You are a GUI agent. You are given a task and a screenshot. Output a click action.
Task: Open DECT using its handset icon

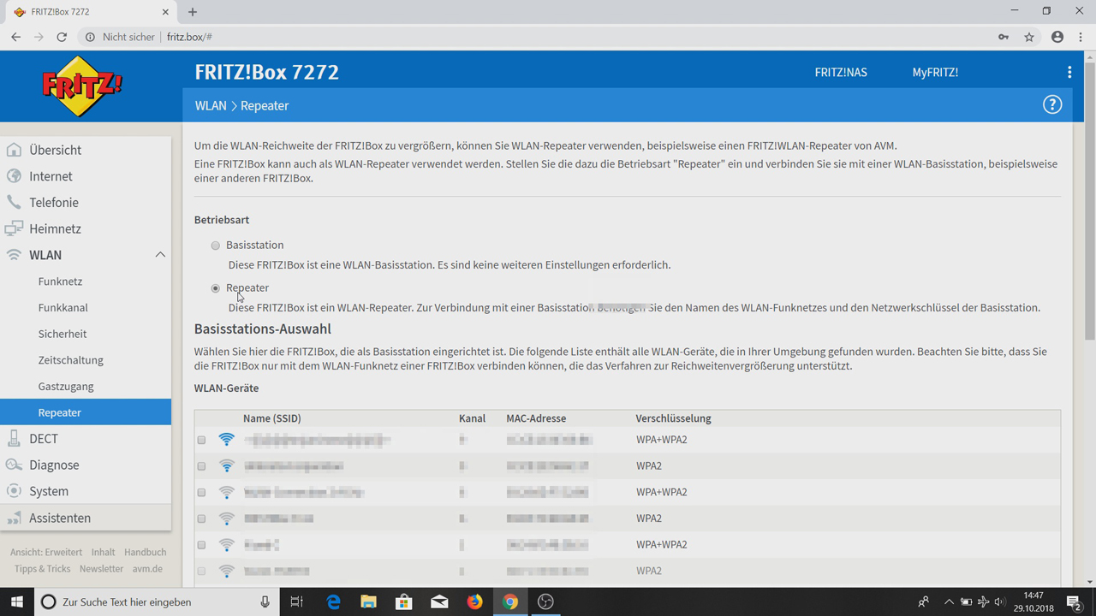click(15, 438)
